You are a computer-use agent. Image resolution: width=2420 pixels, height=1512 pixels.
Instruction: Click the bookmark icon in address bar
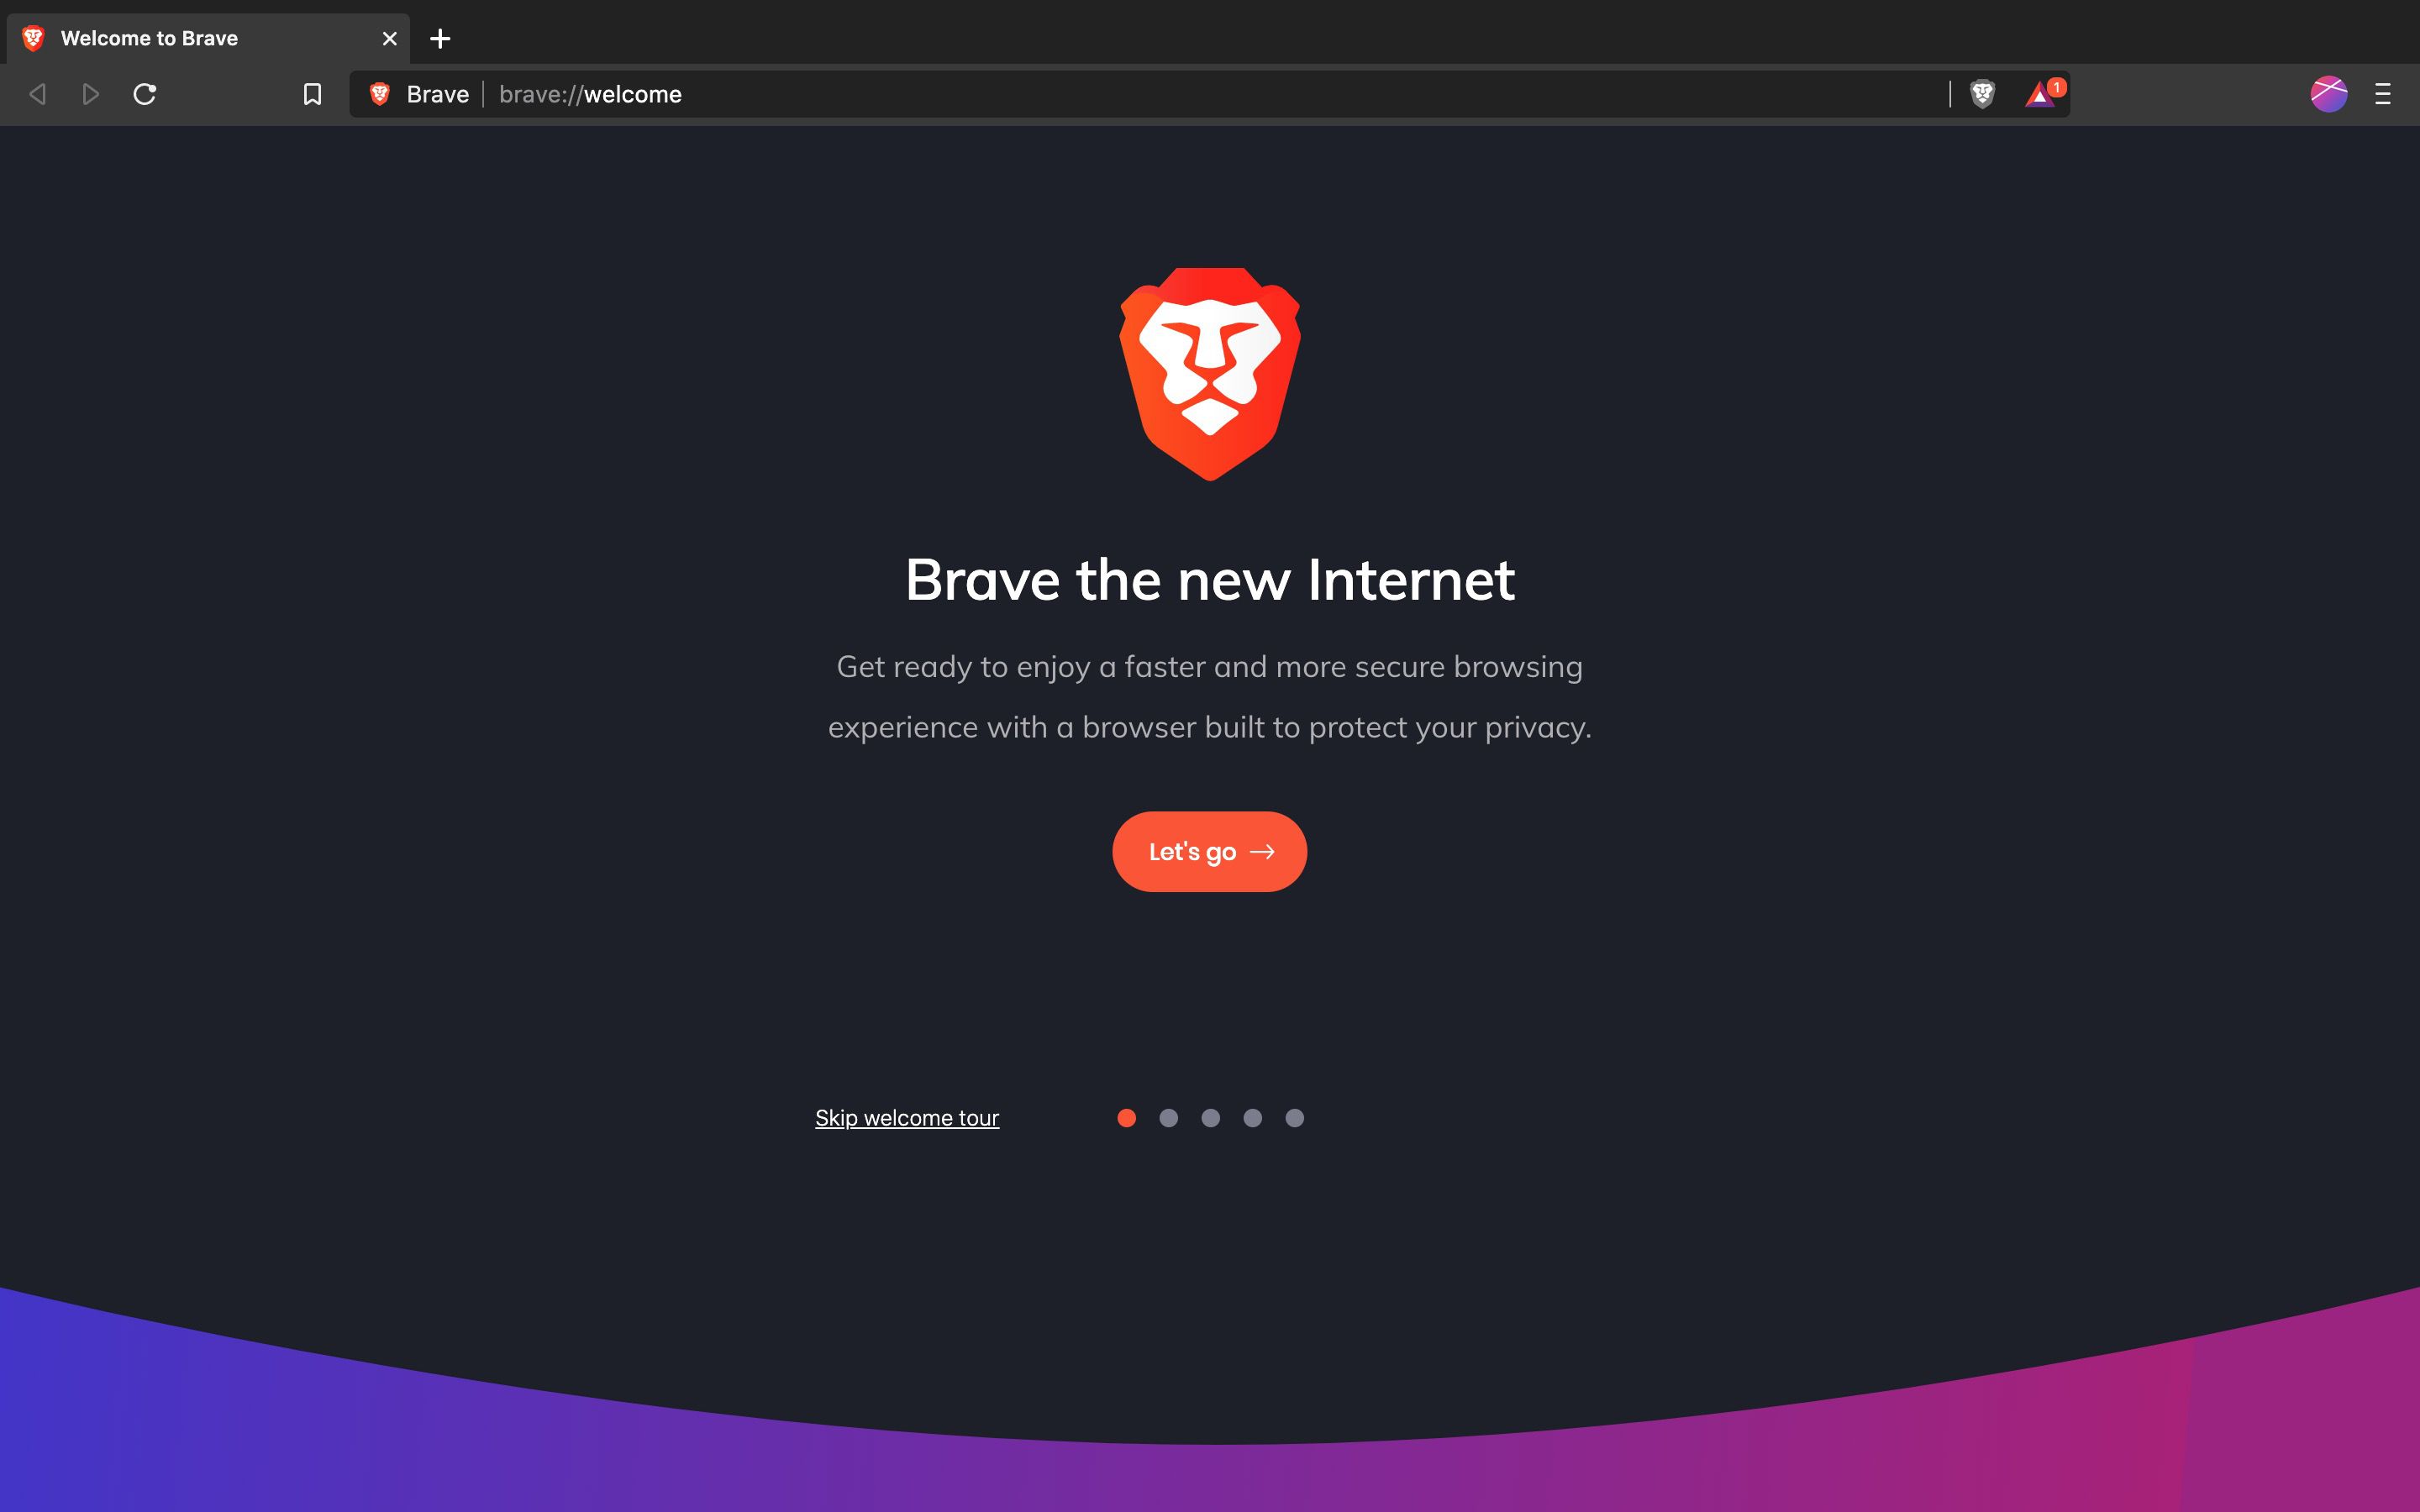pyautogui.click(x=312, y=94)
